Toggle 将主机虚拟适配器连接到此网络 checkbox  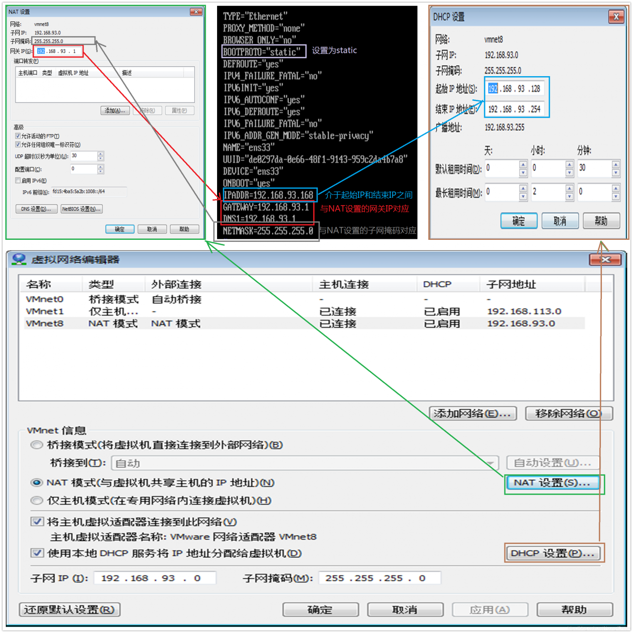tap(37, 522)
